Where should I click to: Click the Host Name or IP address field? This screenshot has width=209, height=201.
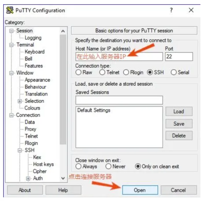click(x=119, y=57)
